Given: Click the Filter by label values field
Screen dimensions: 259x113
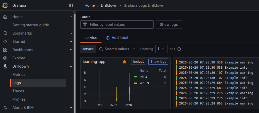Looking at the screenshot, I should point(117,25).
